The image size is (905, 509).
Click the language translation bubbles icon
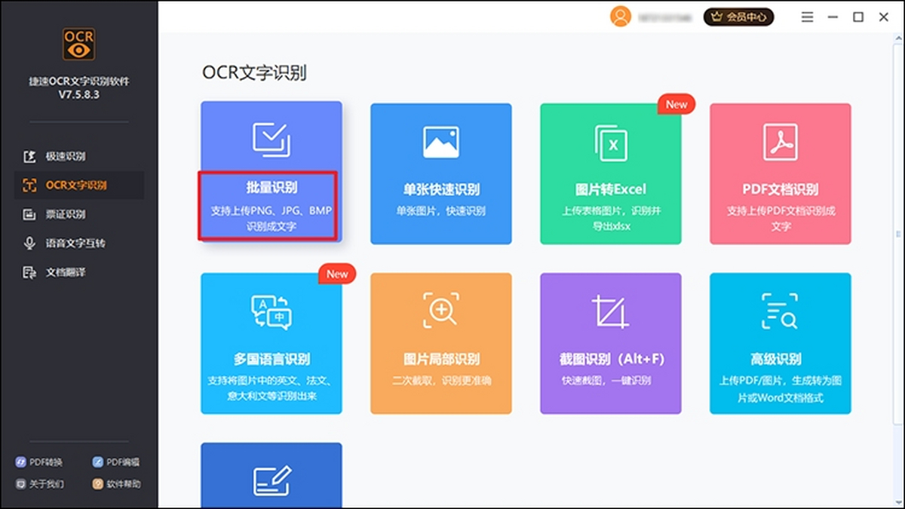[271, 311]
